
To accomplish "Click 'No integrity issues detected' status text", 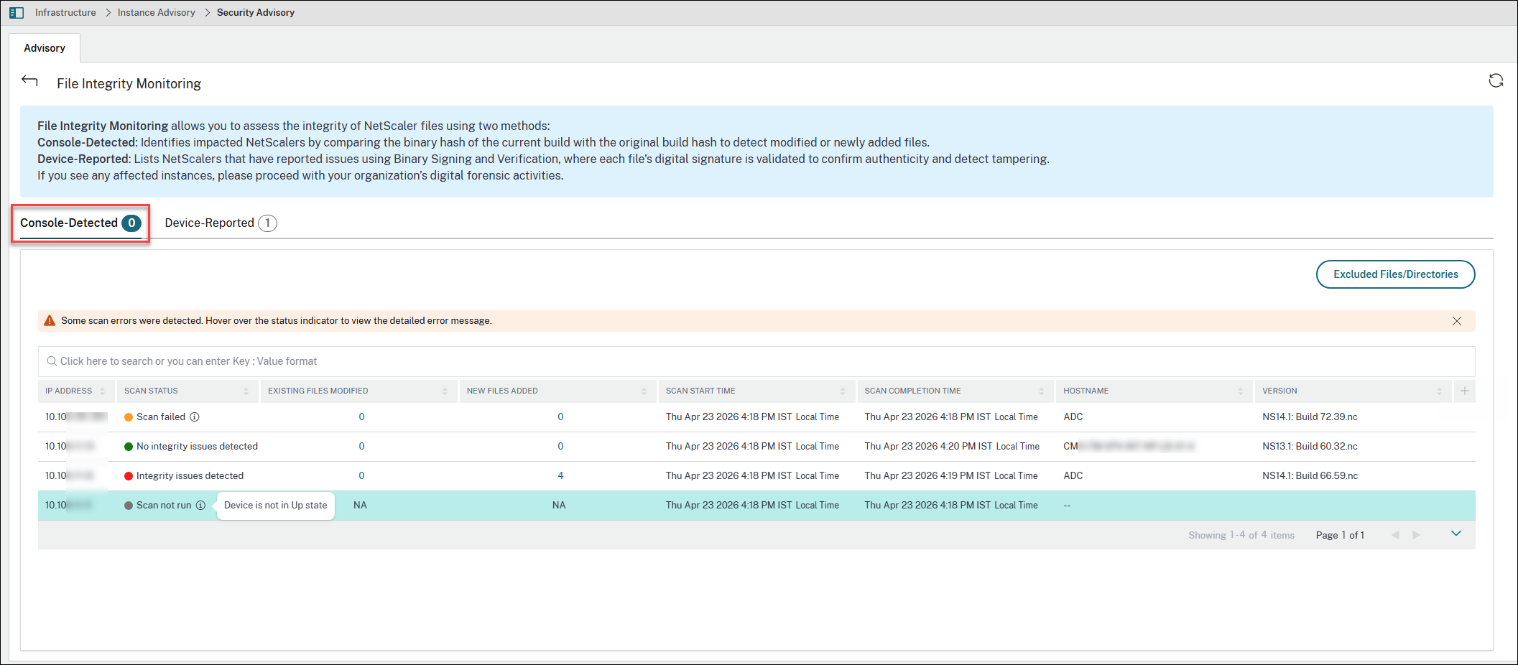I will pos(197,446).
